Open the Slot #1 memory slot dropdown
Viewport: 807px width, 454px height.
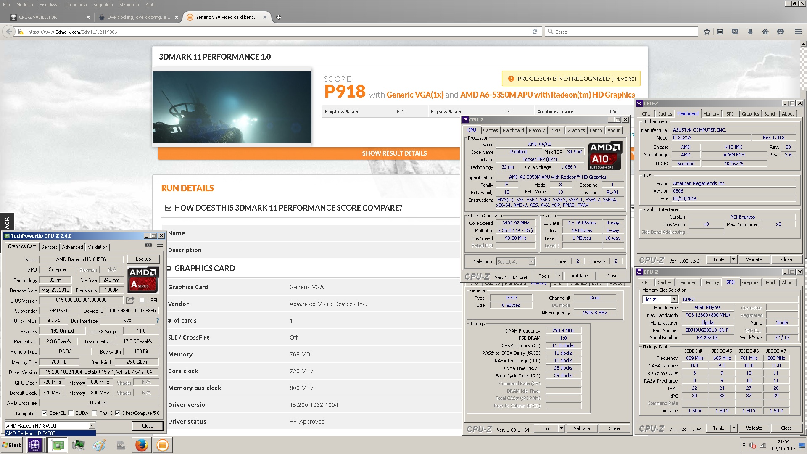674,299
